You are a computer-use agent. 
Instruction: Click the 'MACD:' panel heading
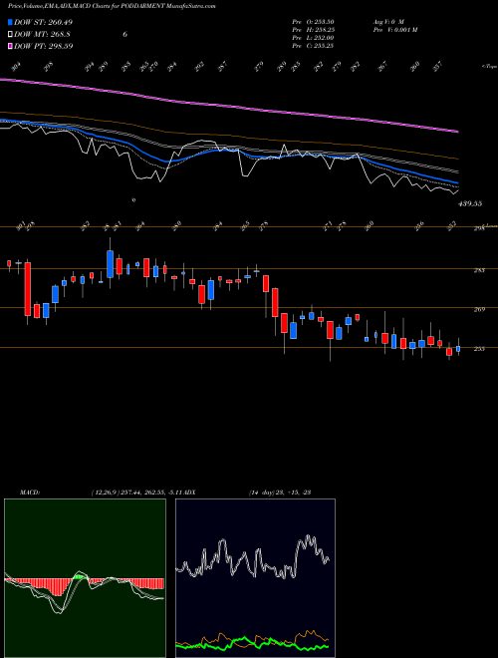[x=30, y=493]
